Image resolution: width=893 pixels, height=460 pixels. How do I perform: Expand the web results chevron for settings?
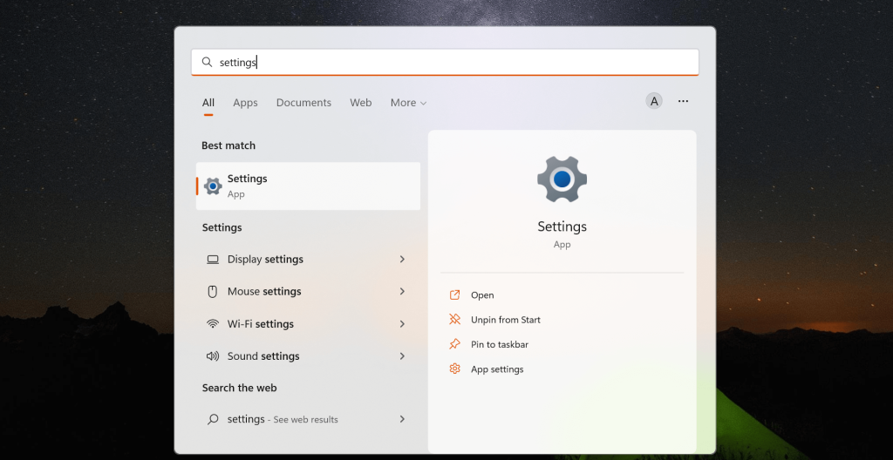(402, 419)
